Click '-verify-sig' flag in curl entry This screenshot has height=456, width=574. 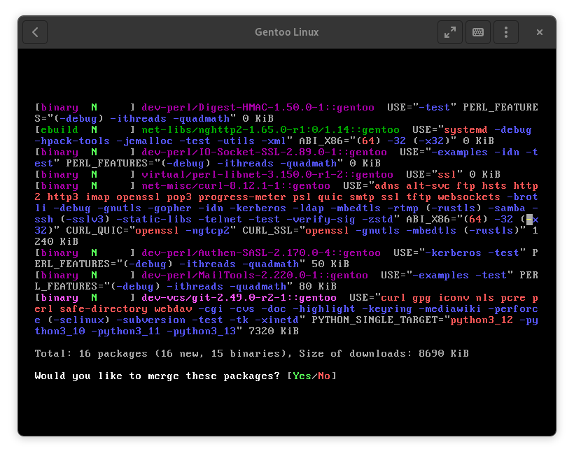pos(321,220)
